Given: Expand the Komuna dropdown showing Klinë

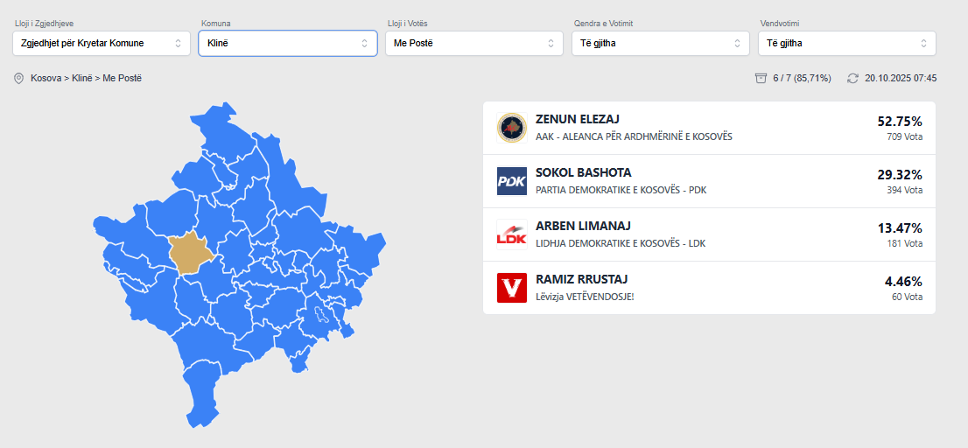Looking at the screenshot, I should 288,43.
